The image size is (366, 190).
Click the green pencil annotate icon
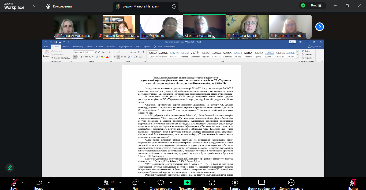[10, 168]
